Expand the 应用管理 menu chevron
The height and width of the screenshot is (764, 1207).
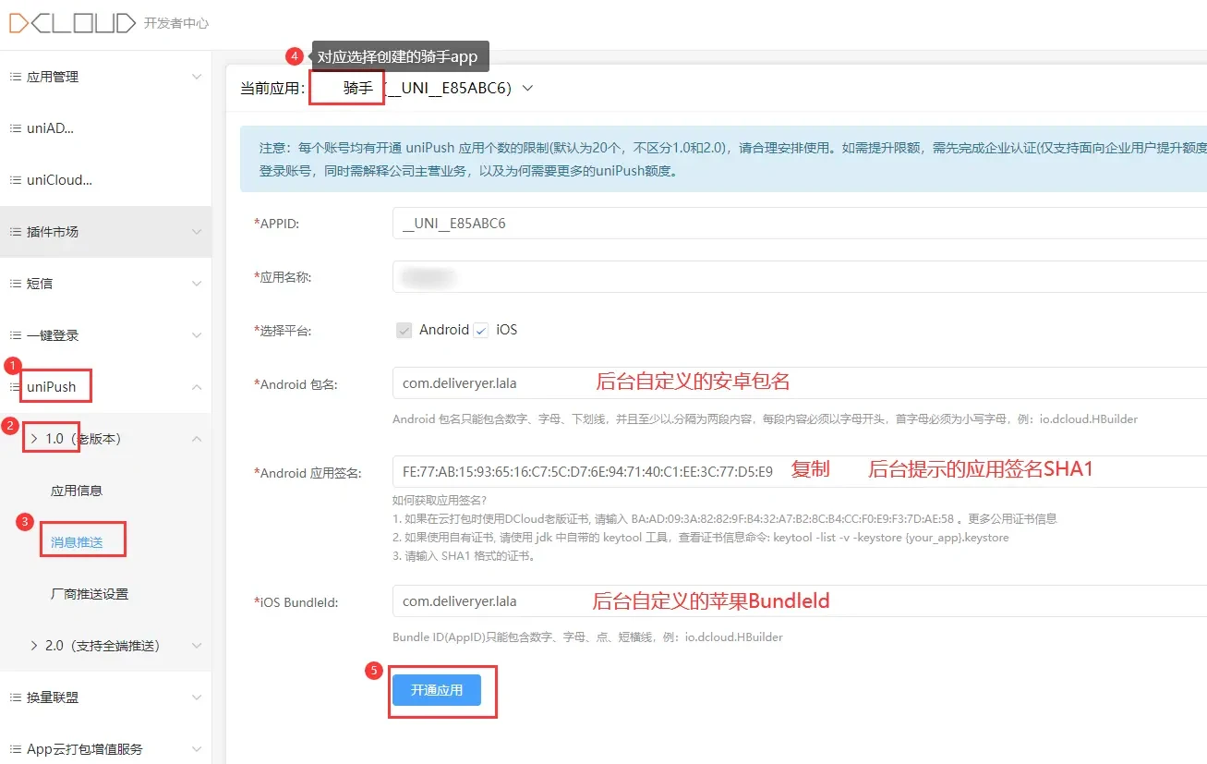[196, 77]
